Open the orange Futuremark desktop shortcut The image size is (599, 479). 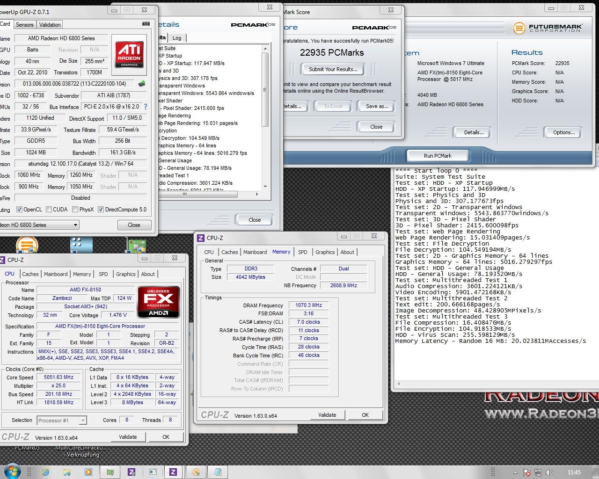(27, 245)
